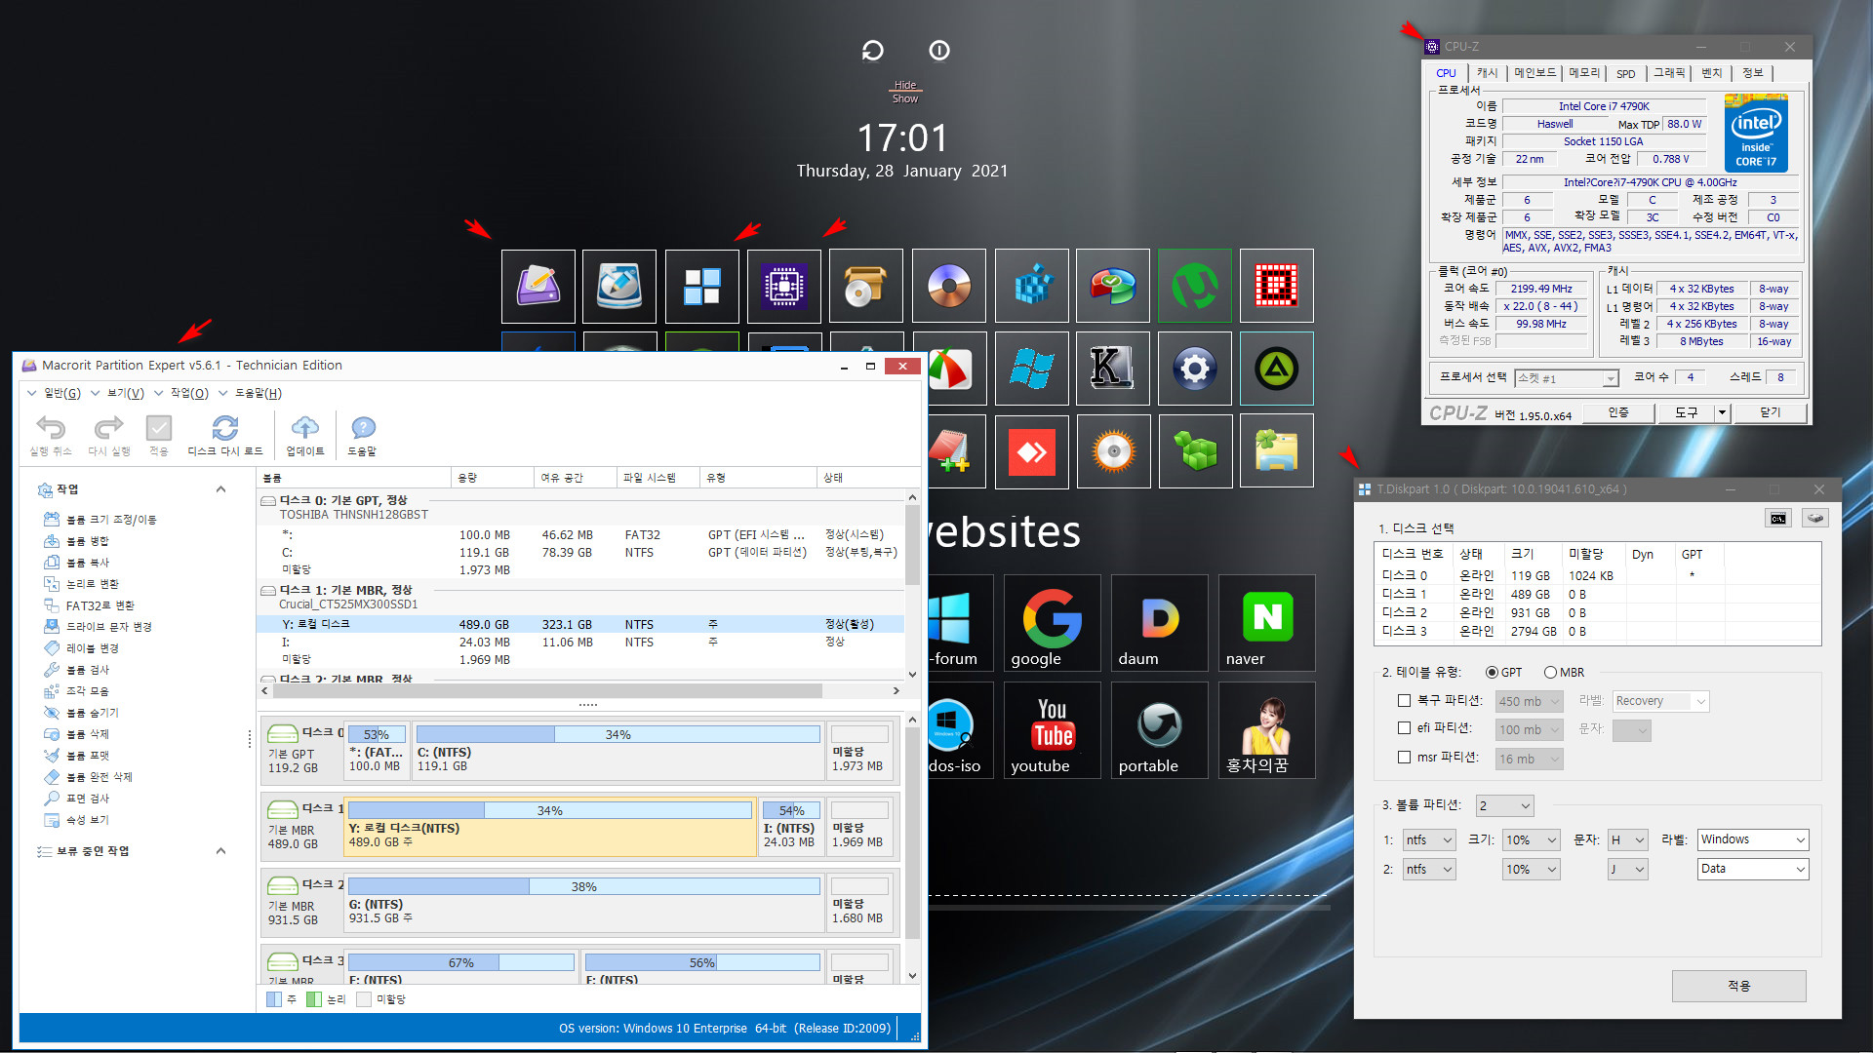
Task: Open the purple notepad-with-pen launcher icon
Action: (x=538, y=286)
